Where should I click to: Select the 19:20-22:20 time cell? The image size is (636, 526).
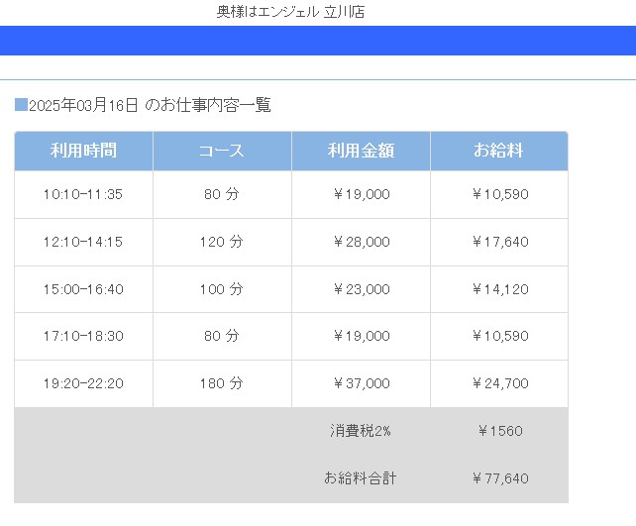[83, 383]
